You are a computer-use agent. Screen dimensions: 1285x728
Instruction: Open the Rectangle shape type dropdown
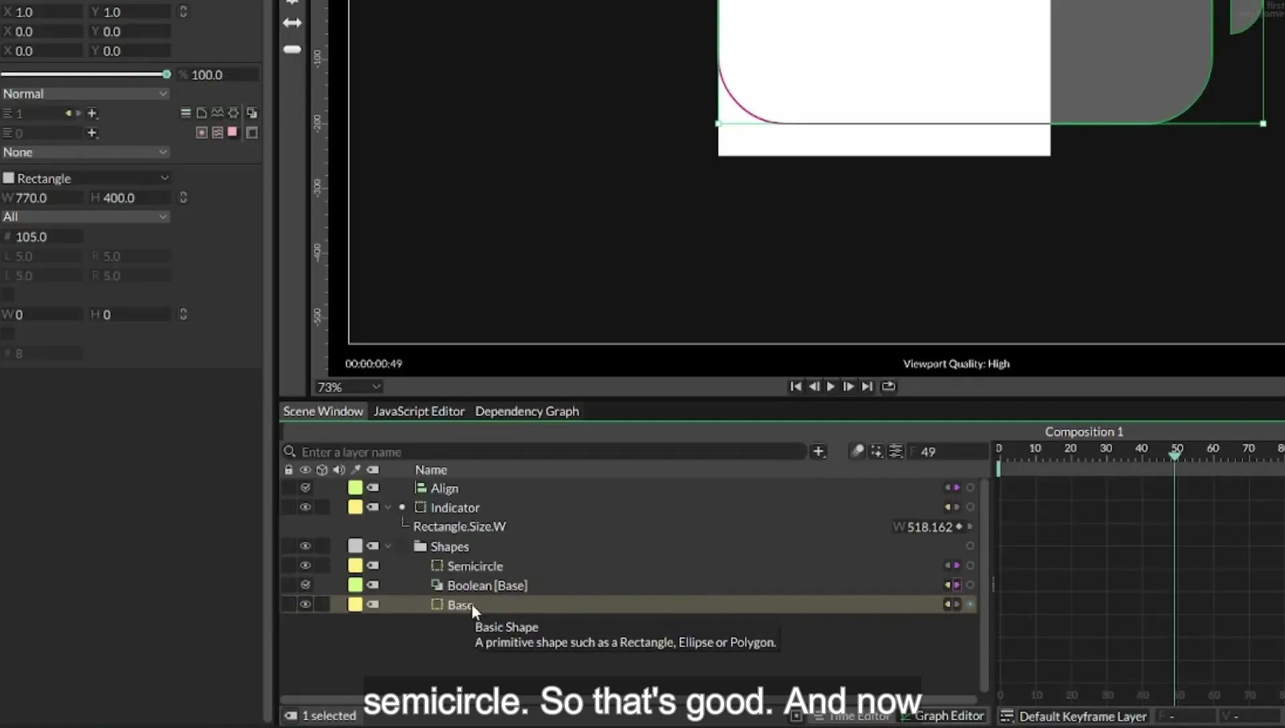click(x=86, y=178)
